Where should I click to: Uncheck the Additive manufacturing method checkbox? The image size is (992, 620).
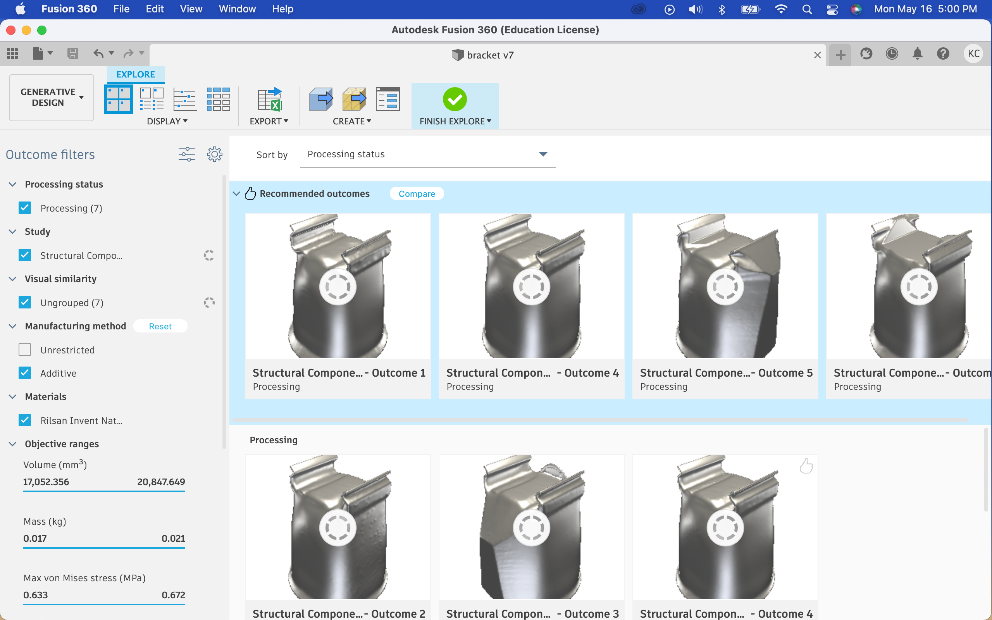[x=25, y=373]
